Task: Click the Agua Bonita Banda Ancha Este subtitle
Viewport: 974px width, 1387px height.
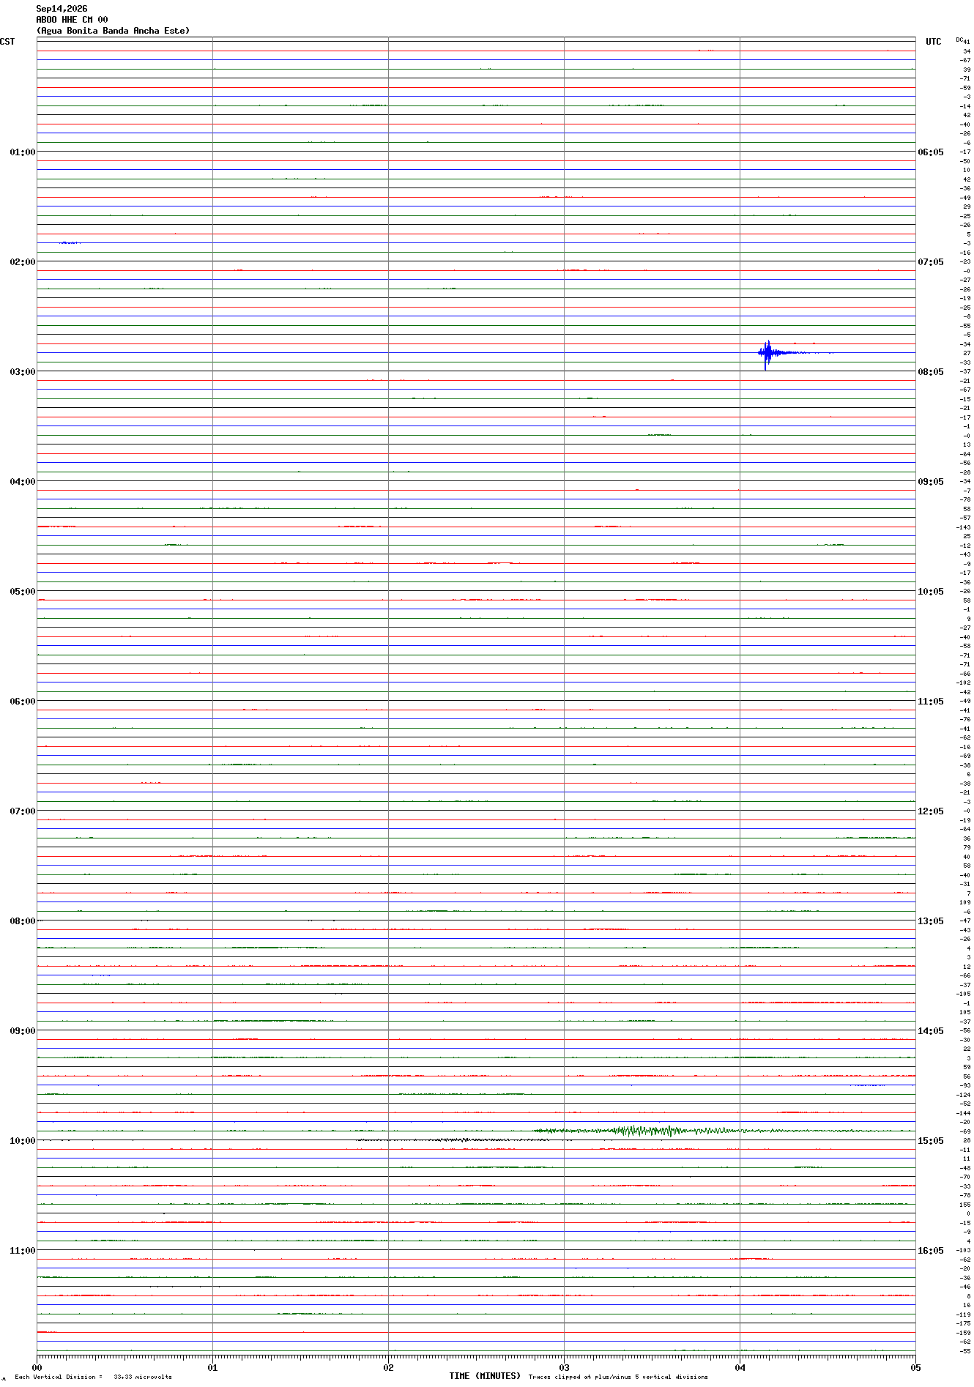Action: pyautogui.click(x=113, y=31)
